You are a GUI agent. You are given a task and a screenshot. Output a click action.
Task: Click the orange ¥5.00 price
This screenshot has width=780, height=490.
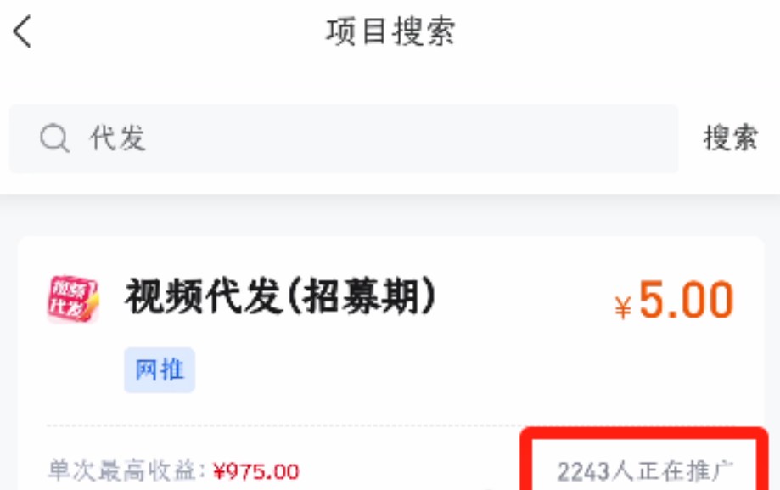click(x=674, y=300)
